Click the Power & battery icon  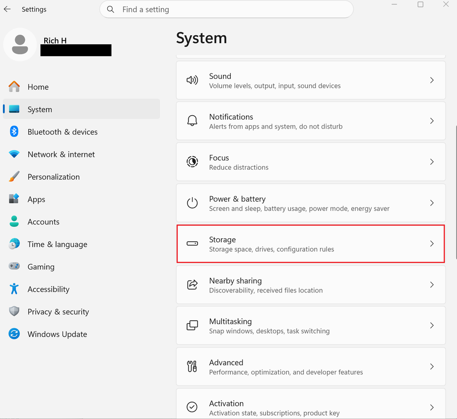coord(192,203)
